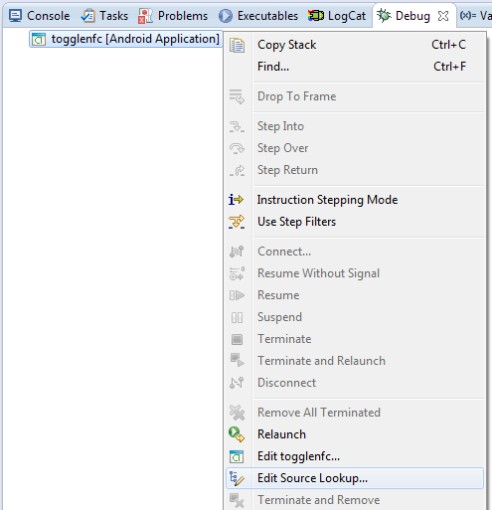Click the Copy Stack icon

(237, 45)
